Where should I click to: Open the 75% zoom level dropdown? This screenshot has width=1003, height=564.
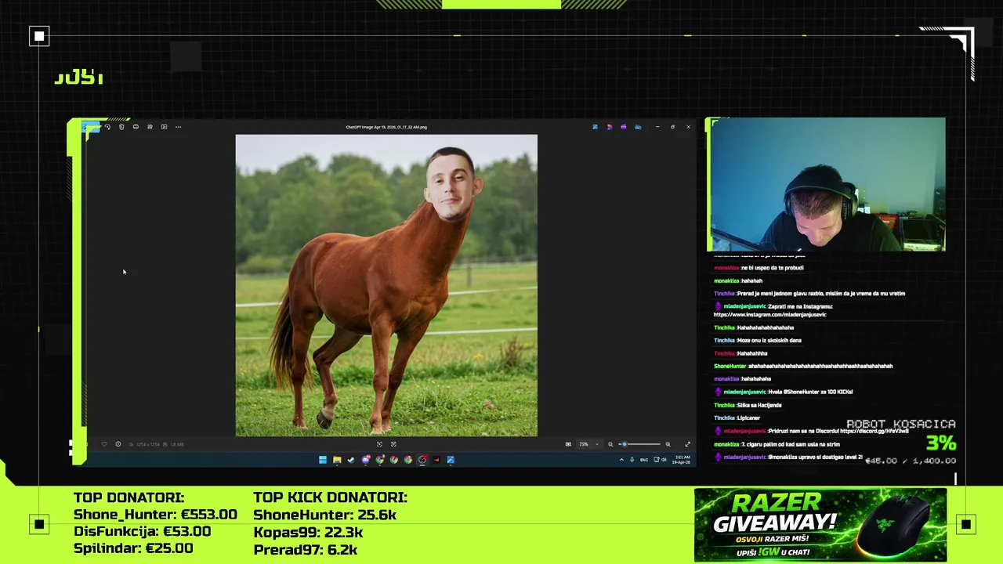[589, 444]
